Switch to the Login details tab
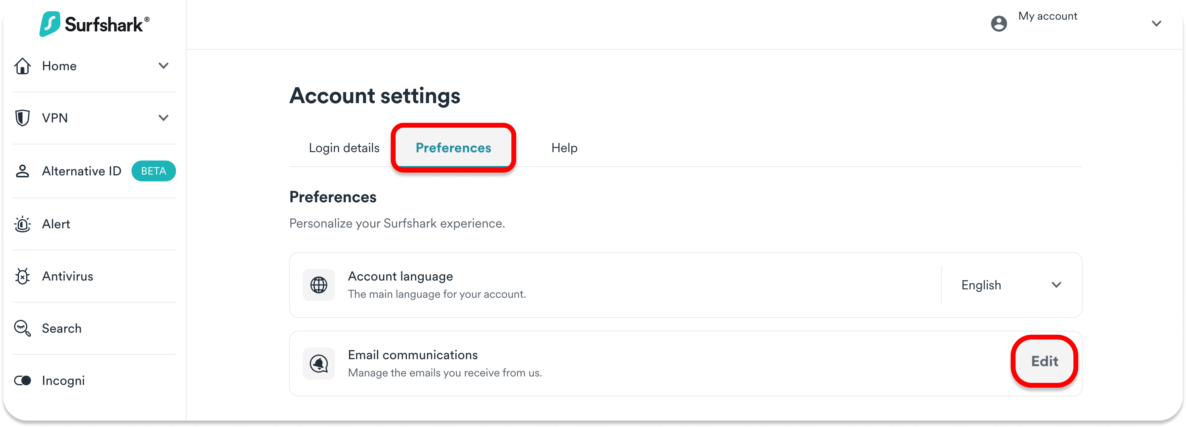Image resolution: width=1186 pixels, height=427 pixels. [x=344, y=148]
